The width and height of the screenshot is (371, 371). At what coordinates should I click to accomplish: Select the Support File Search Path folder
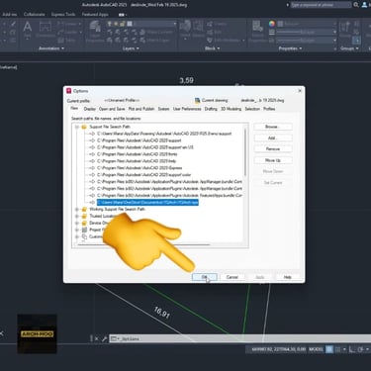tap(110, 127)
